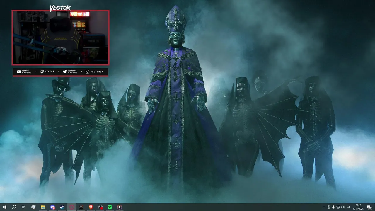The width and height of the screenshot is (375, 211).
Task: Open Spotify from the taskbar
Action: tap(110, 207)
